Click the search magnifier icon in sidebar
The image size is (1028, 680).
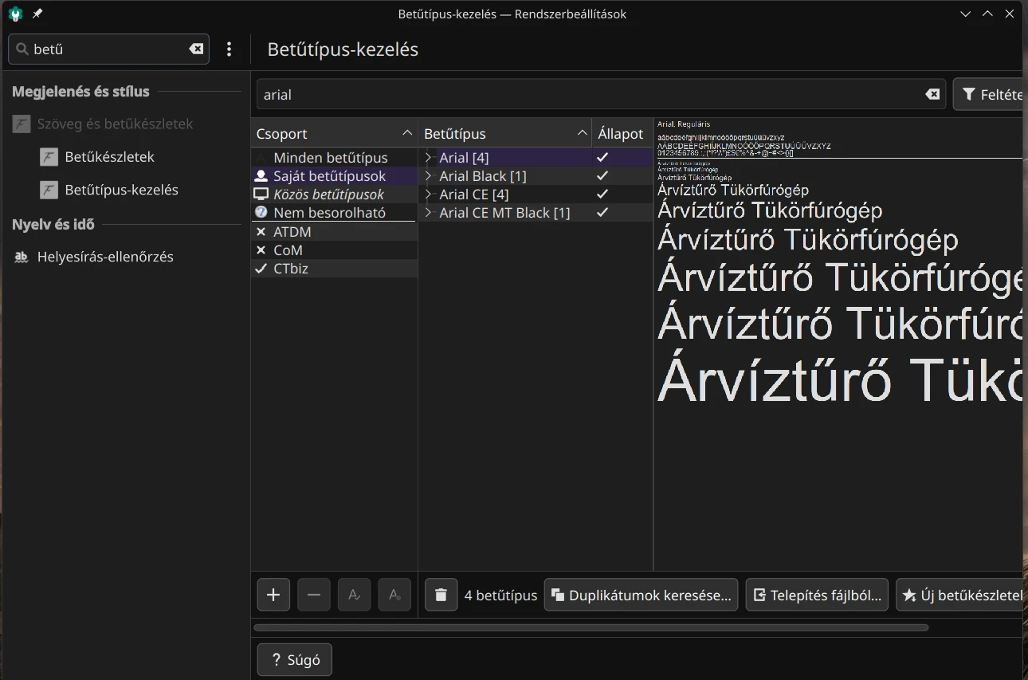(22, 49)
